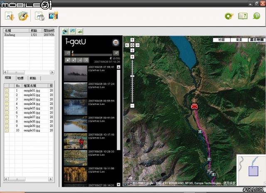266x193 pixels.
Task: Toggle checkbox for sample08.jpg
Action: pyautogui.click(x=7, y=121)
